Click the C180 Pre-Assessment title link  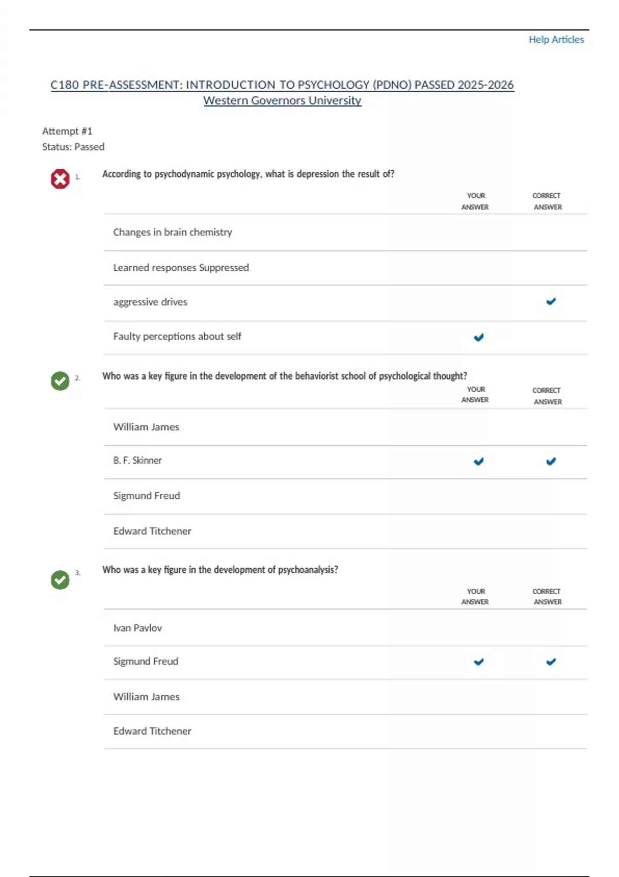pos(282,85)
